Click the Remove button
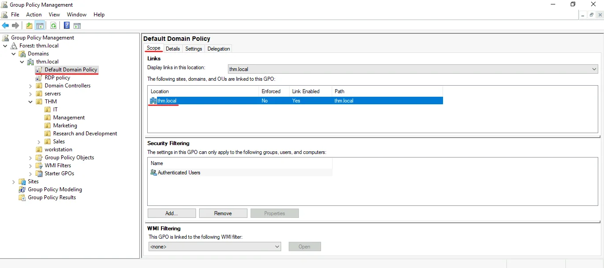Screen dimensions: 604x268 [x=223, y=213]
